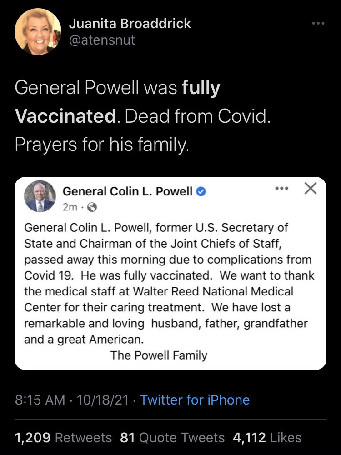Tap Juanita Broaddrick profile avatar

38,32
